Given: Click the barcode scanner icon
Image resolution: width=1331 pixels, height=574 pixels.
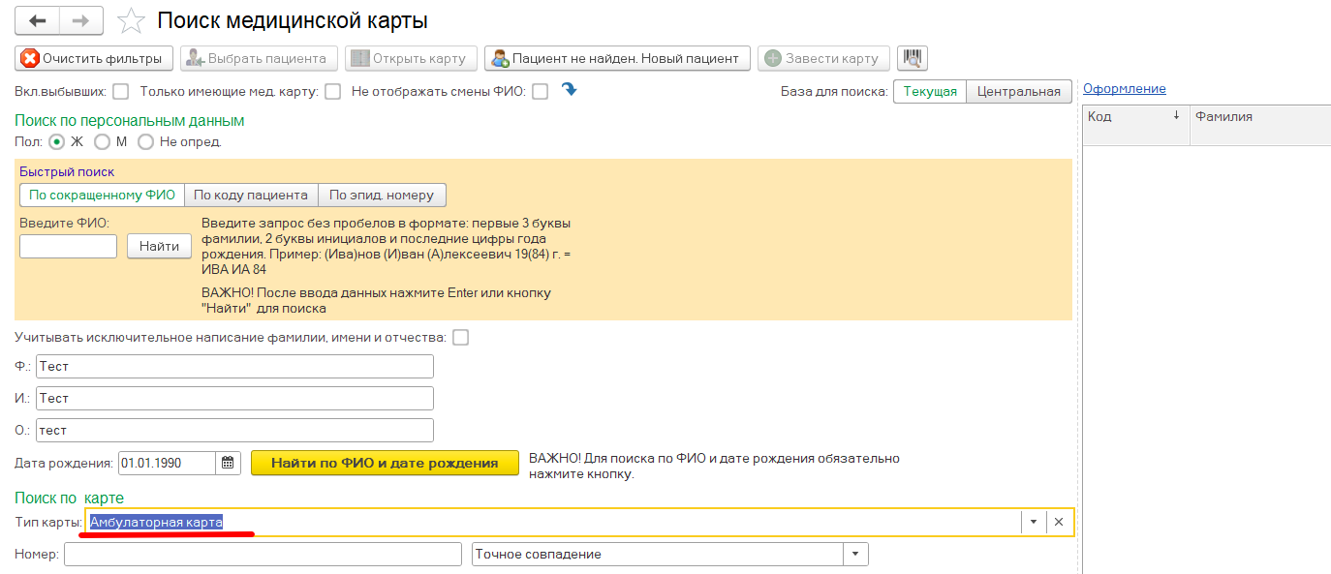Looking at the screenshot, I should [x=912, y=58].
